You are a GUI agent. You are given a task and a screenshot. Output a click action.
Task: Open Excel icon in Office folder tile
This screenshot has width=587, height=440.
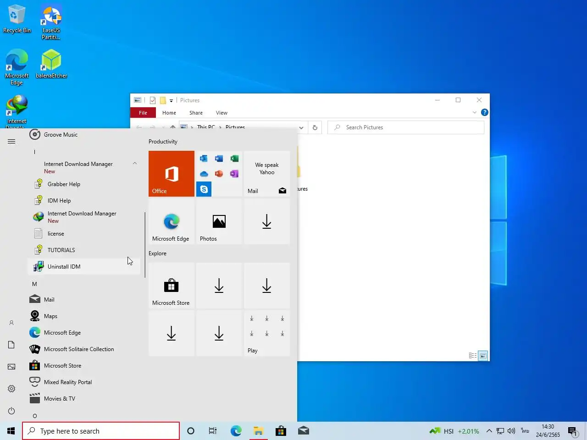pos(234,159)
